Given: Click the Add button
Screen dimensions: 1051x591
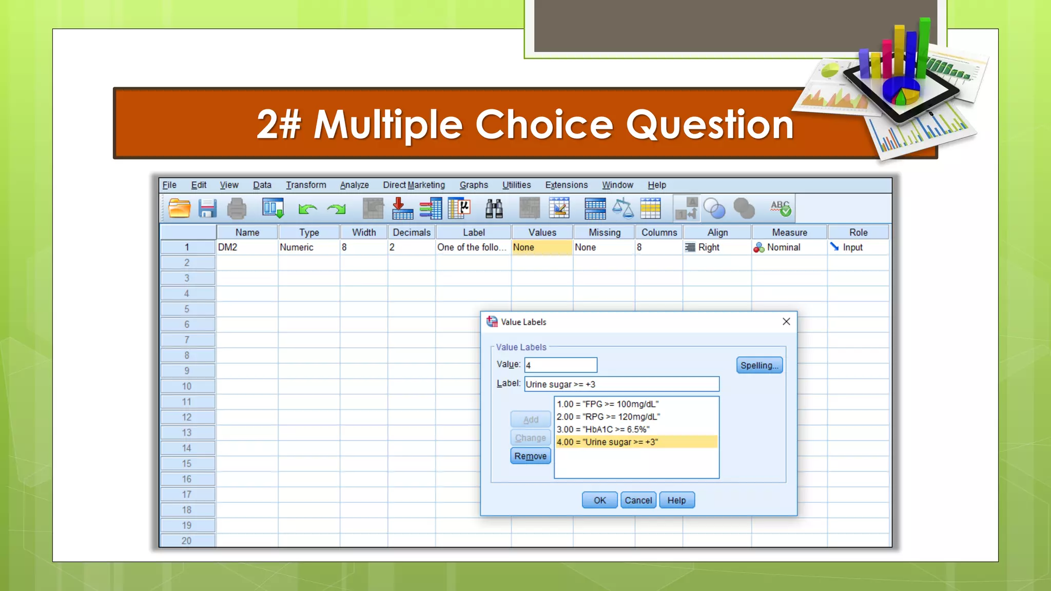Looking at the screenshot, I should coord(531,419).
